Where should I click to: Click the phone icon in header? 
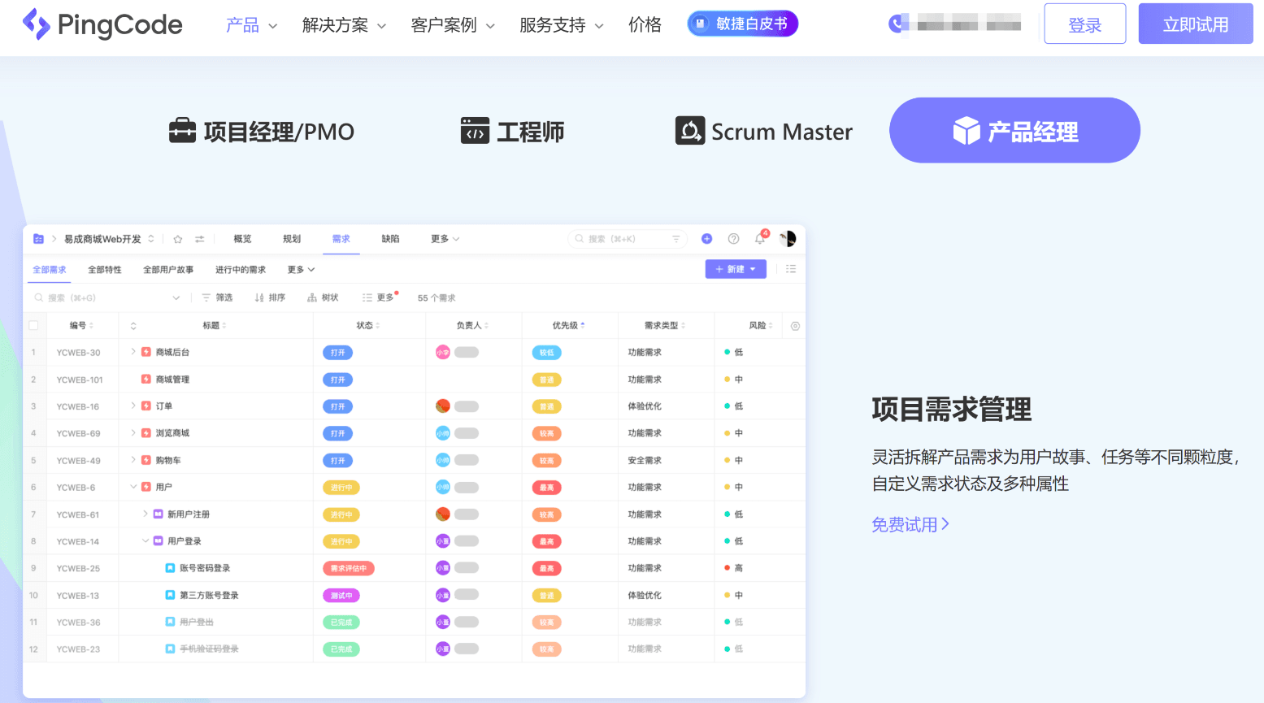click(x=897, y=24)
